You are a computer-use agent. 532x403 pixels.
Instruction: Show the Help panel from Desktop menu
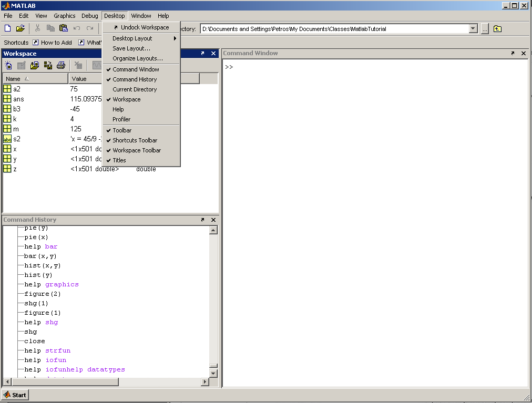coord(141,109)
